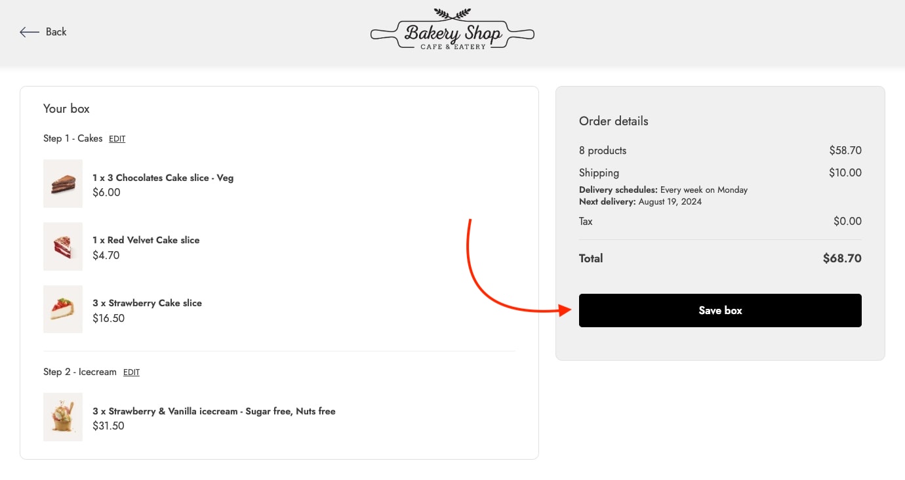Click the Red Velvet Cake slice thumbnail
This screenshot has height=480, width=905.
click(63, 247)
